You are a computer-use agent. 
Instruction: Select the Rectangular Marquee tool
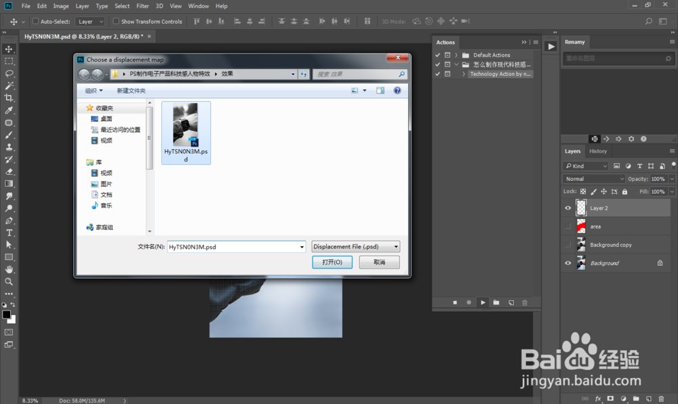9,62
